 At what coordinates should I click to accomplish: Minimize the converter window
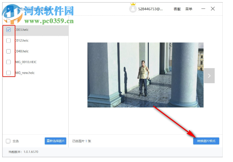tap(203, 9)
